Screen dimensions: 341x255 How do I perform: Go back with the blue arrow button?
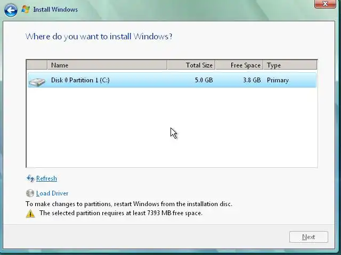tap(11, 10)
